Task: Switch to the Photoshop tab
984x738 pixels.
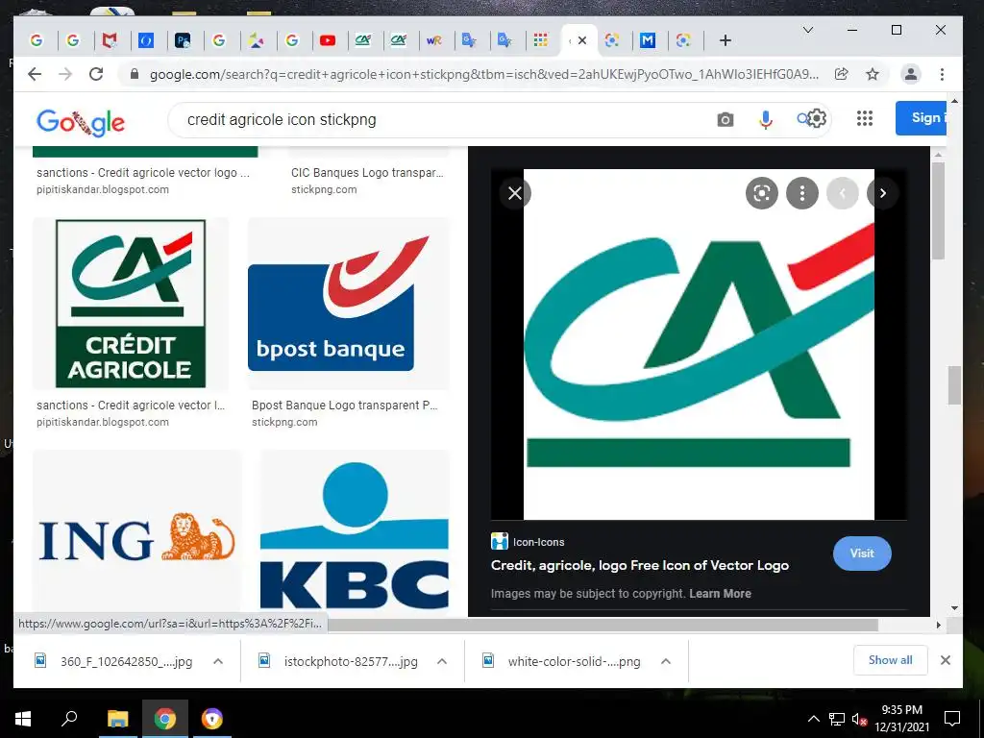Action: [183, 40]
